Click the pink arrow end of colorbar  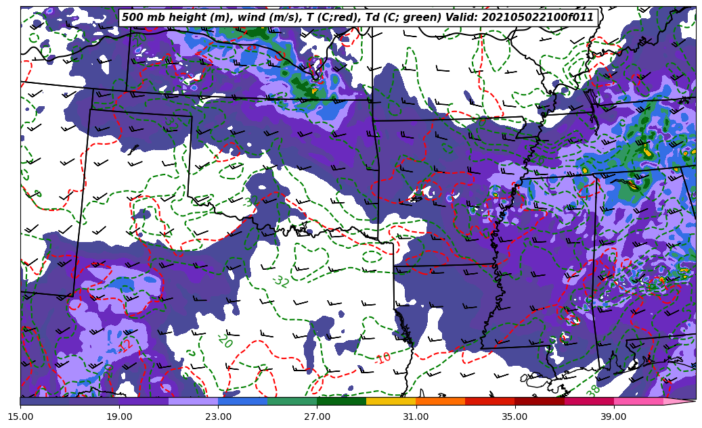(x=680, y=402)
